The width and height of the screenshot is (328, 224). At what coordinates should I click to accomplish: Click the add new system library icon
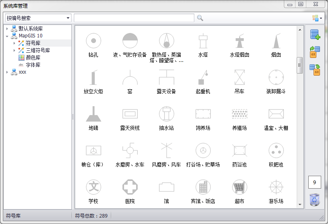315,35
